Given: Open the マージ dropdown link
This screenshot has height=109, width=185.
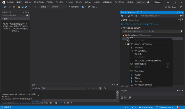Looking at the screenshot, I should pyautogui.click(x=136, y=24).
